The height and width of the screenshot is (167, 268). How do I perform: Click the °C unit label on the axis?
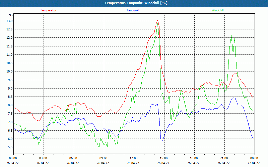11,15
